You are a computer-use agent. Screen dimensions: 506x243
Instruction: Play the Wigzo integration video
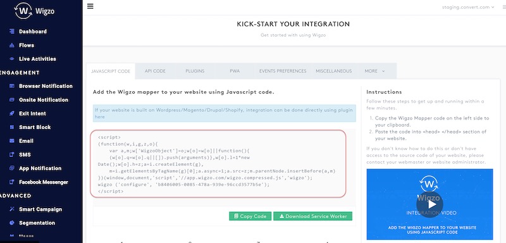[x=429, y=204]
